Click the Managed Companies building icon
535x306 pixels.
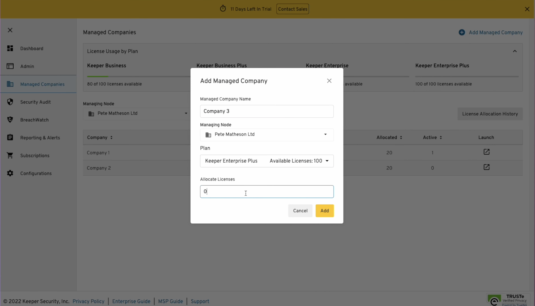(x=10, y=84)
